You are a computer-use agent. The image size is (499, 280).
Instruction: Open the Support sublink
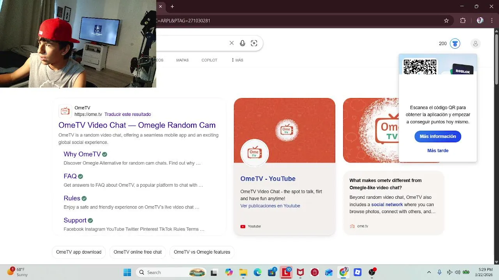coord(75,220)
